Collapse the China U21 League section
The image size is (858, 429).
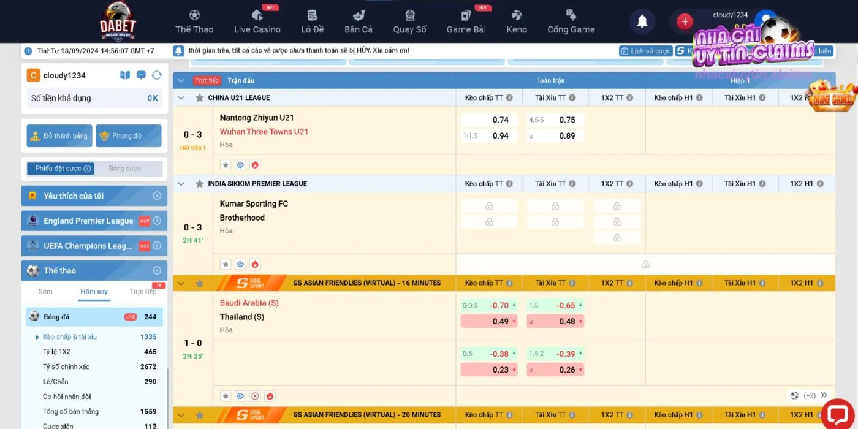point(181,98)
